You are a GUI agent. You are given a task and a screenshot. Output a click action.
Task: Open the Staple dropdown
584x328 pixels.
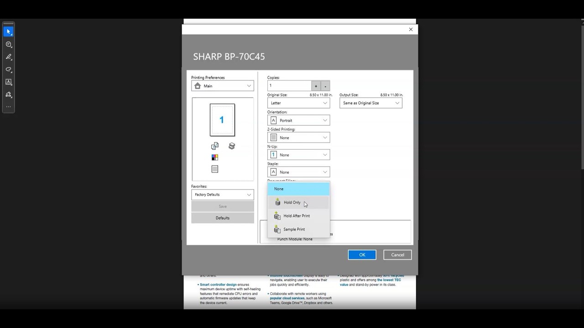[x=298, y=172]
